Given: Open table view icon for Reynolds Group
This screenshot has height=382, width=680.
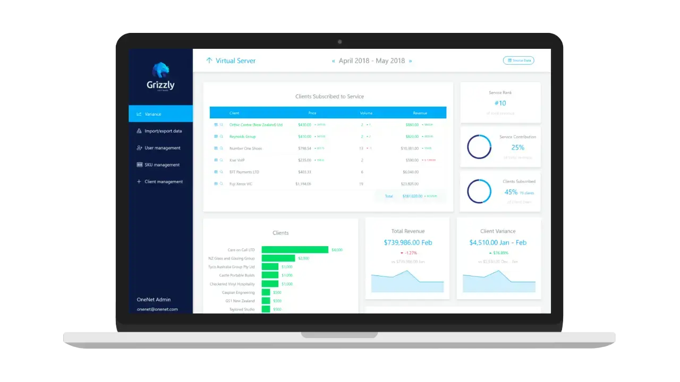Looking at the screenshot, I should click(216, 137).
